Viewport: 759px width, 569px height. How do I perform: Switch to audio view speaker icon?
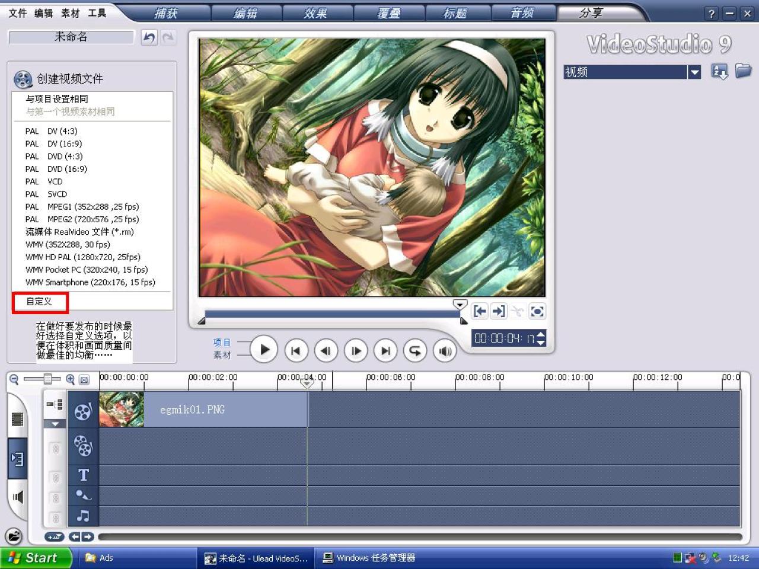[x=17, y=497]
